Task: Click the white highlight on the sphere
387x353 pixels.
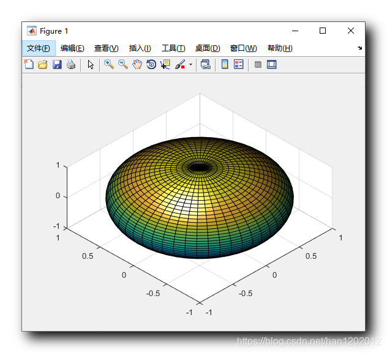Action: (184, 204)
